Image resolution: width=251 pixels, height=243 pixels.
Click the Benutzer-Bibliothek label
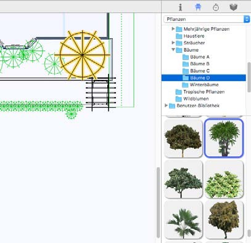(198, 106)
